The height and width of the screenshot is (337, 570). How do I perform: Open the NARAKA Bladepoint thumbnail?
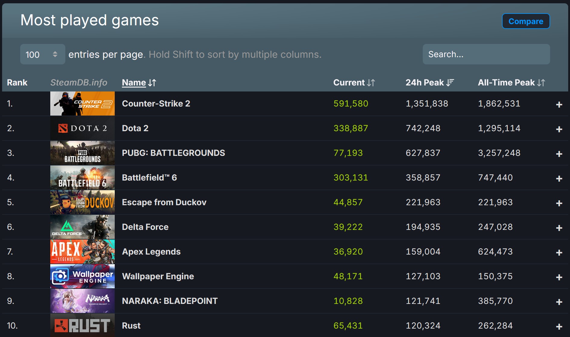click(x=83, y=301)
